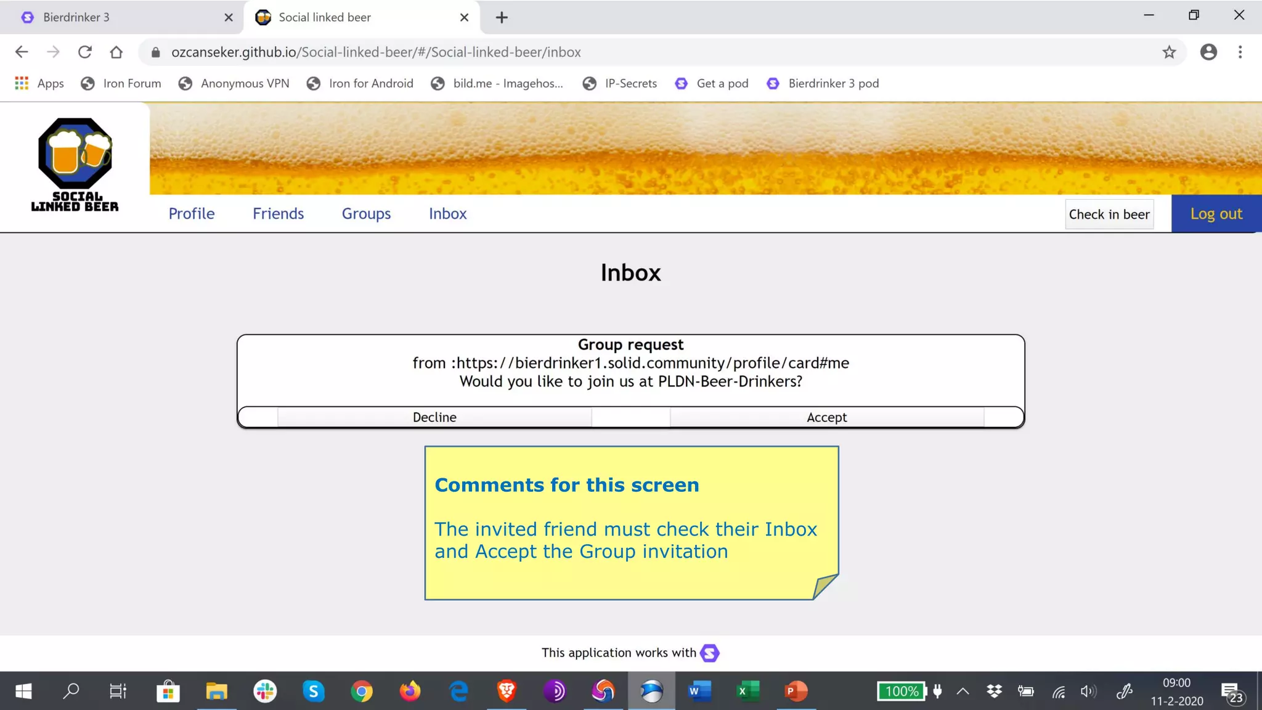Click the browser back arrow

pyautogui.click(x=22, y=52)
